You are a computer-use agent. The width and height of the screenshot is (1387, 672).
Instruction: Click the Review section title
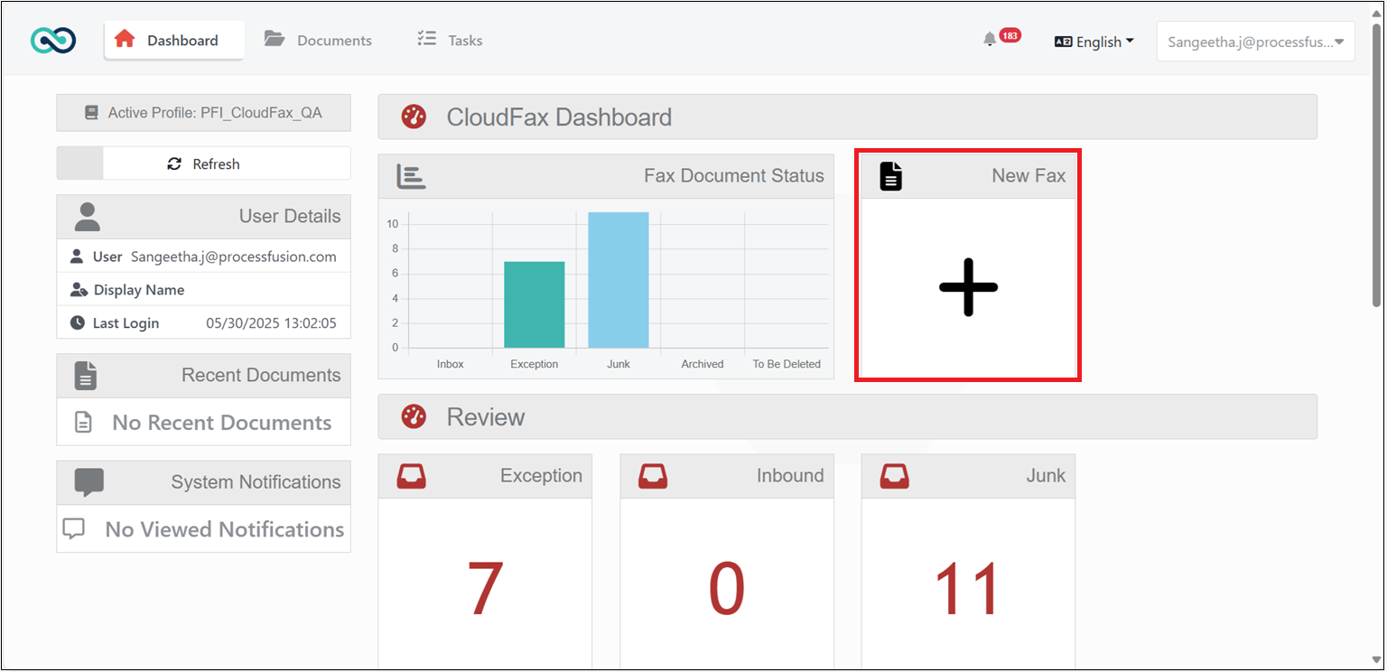tap(486, 417)
